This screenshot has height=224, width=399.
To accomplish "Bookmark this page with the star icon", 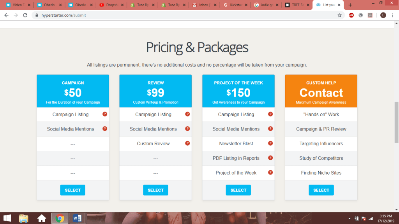I will click(x=339, y=15).
